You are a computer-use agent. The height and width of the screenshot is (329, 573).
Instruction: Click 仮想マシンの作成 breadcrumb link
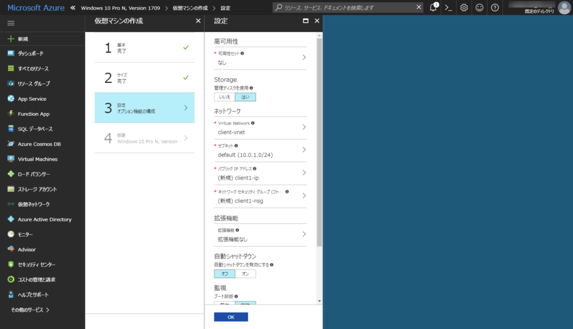190,8
